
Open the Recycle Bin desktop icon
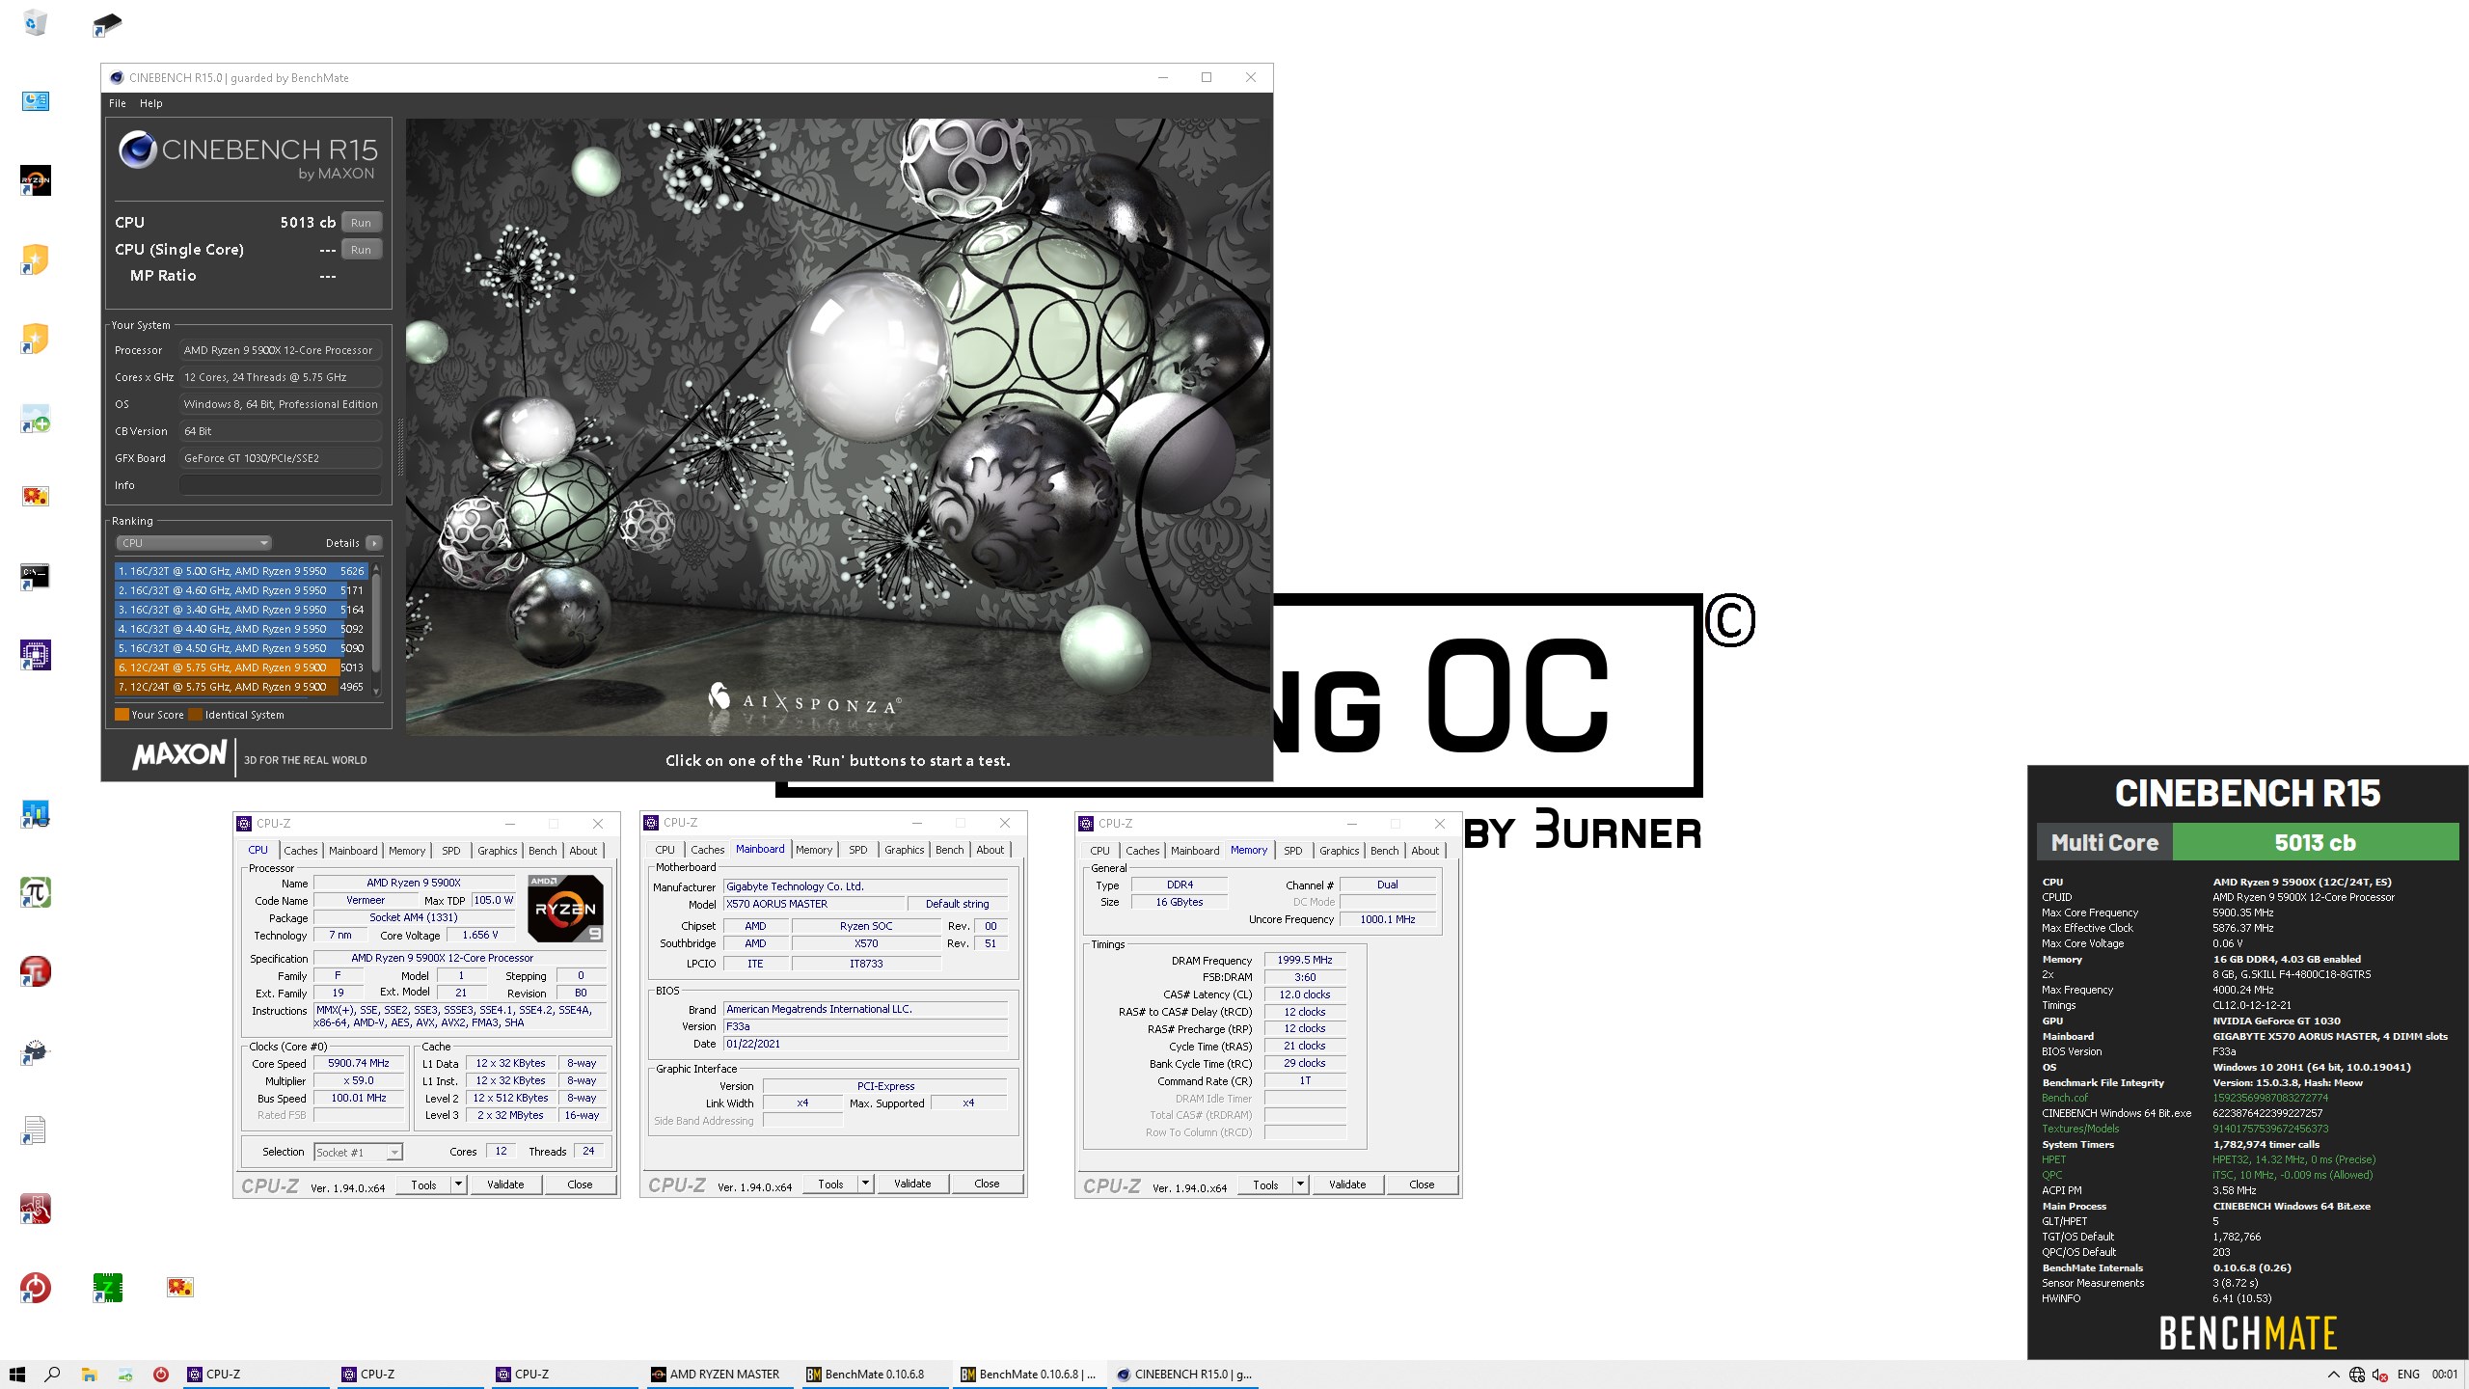point(36,22)
